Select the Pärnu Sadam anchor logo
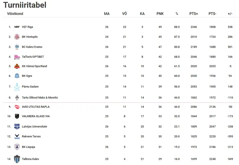Screen dimensions: 239x165 [17, 87]
